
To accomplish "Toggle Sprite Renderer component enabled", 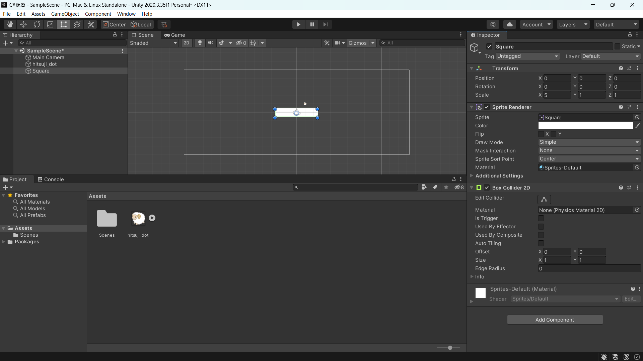I will pos(486,107).
